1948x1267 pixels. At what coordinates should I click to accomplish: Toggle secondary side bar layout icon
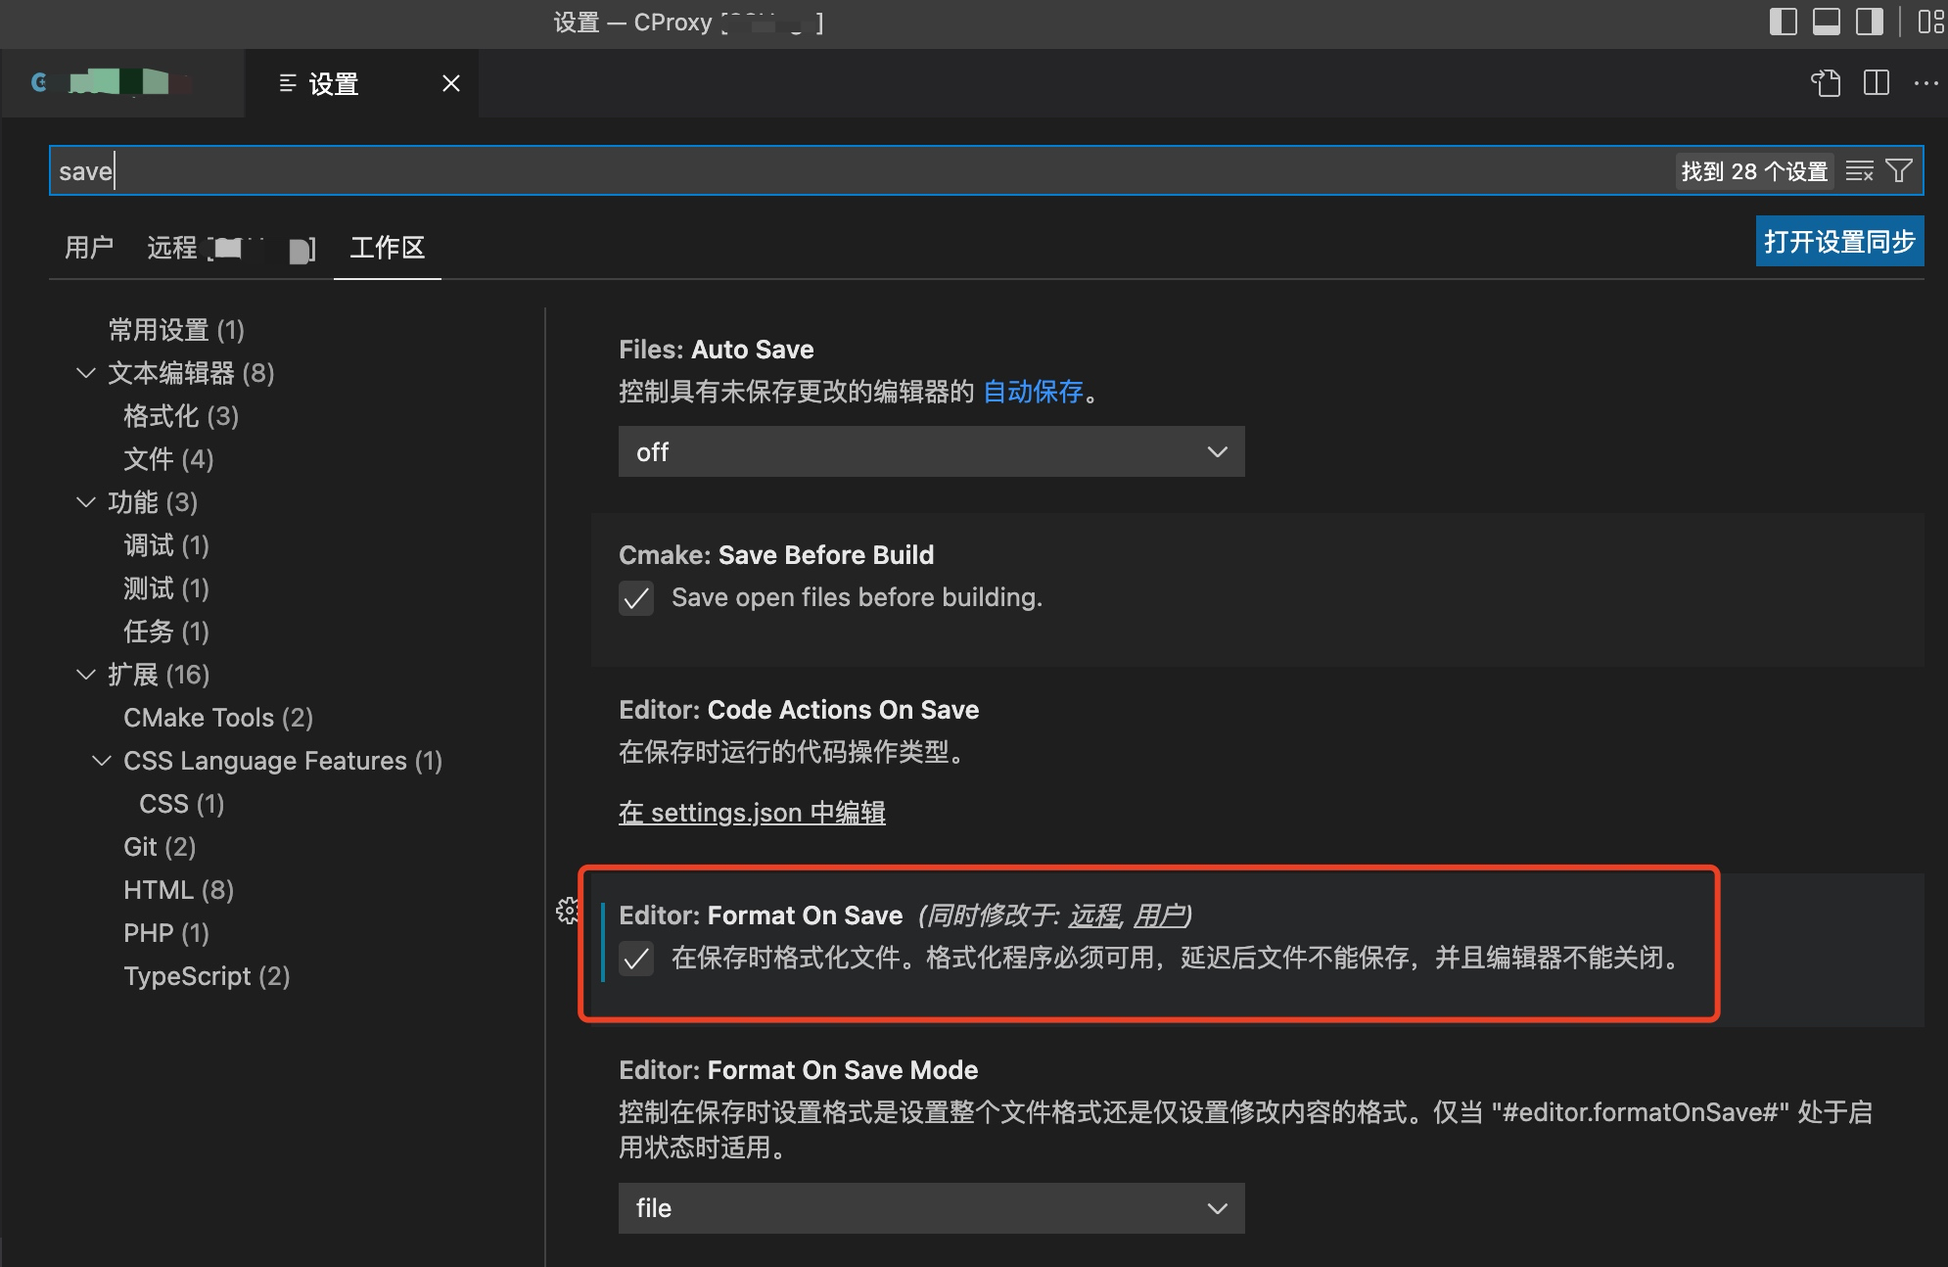[x=1870, y=22]
